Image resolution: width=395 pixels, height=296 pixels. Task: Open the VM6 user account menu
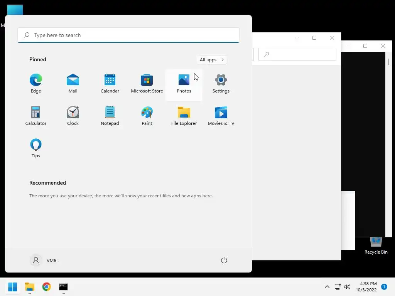point(43,260)
